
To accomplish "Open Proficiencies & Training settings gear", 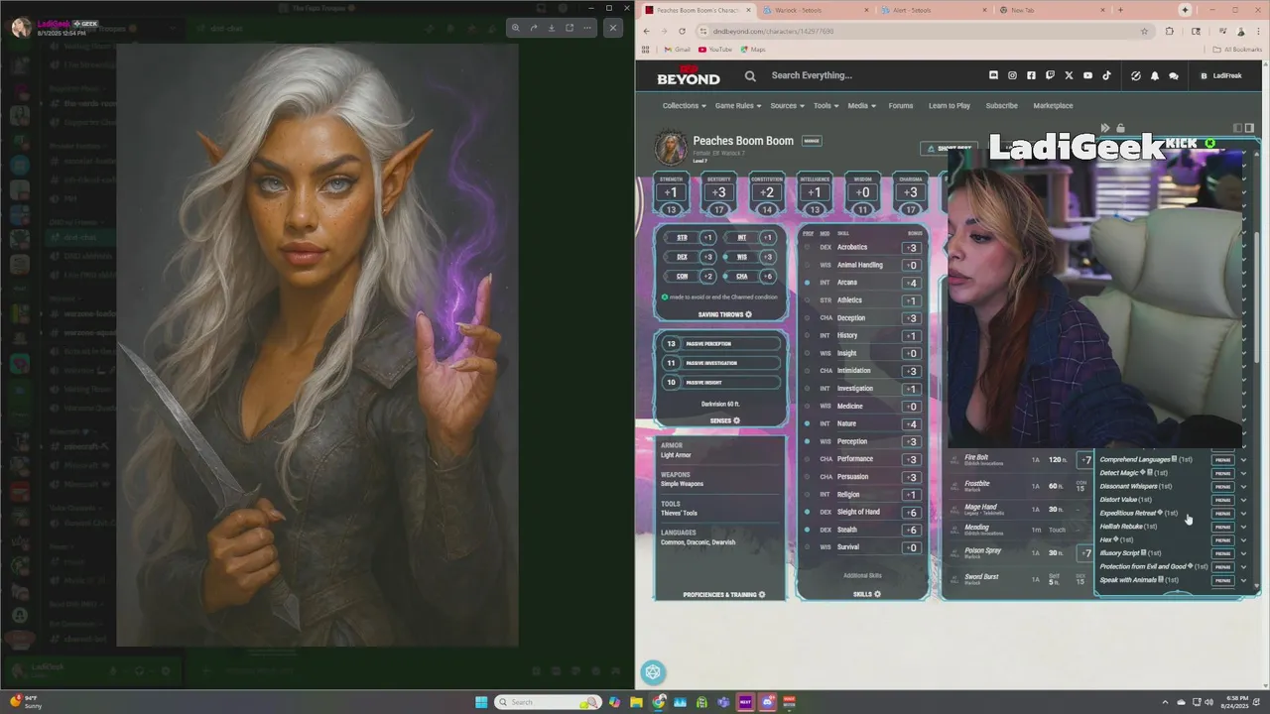I will pyautogui.click(x=762, y=594).
